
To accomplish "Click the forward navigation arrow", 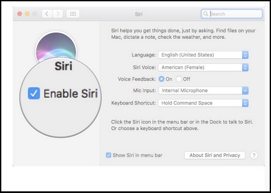I will pyautogui.click(x=58, y=14).
